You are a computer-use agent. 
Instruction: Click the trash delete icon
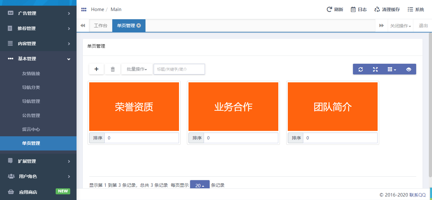pyautogui.click(x=113, y=69)
